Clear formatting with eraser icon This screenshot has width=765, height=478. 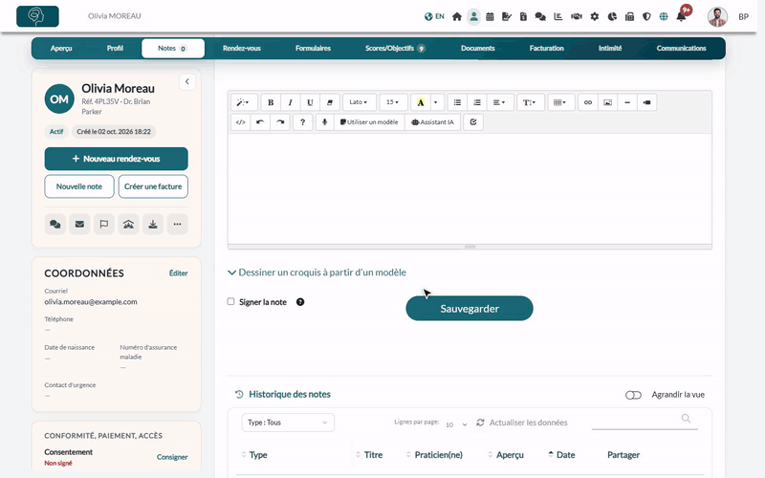tap(329, 102)
